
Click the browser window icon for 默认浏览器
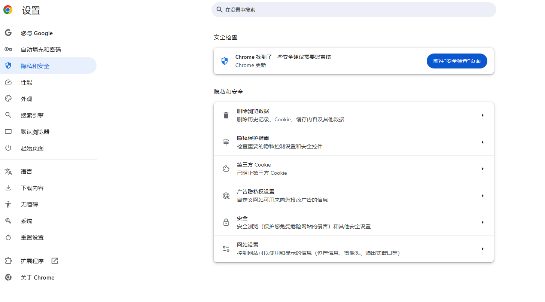[8, 132]
